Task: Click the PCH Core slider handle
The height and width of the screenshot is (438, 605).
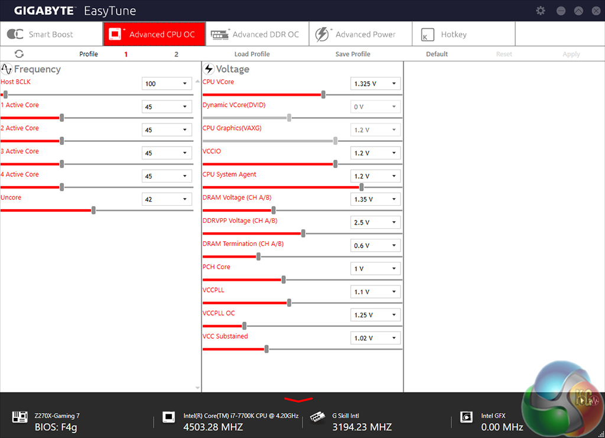Action: (x=284, y=280)
